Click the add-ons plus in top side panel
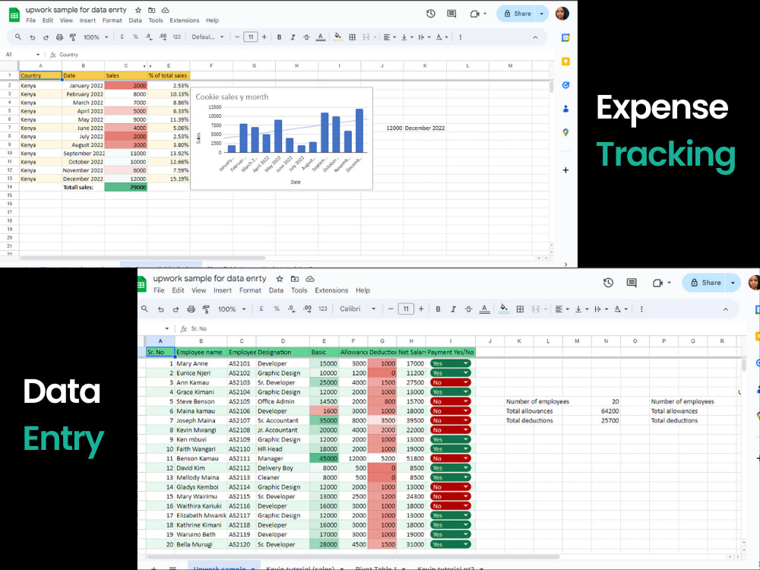Image resolution: width=760 pixels, height=570 pixels. point(565,170)
